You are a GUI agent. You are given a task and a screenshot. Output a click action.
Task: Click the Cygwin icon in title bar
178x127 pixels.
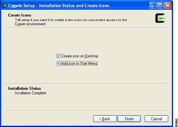(5, 5)
